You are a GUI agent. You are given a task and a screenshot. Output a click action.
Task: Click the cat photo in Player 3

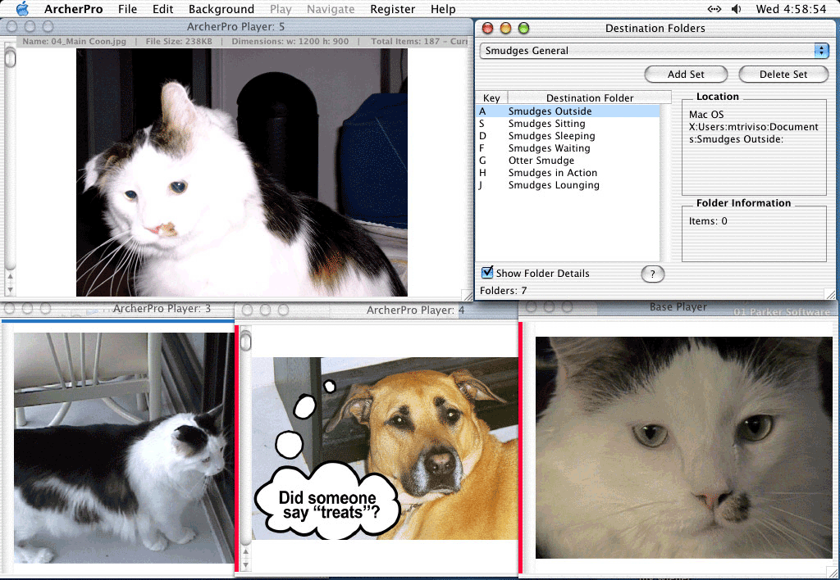125,448
